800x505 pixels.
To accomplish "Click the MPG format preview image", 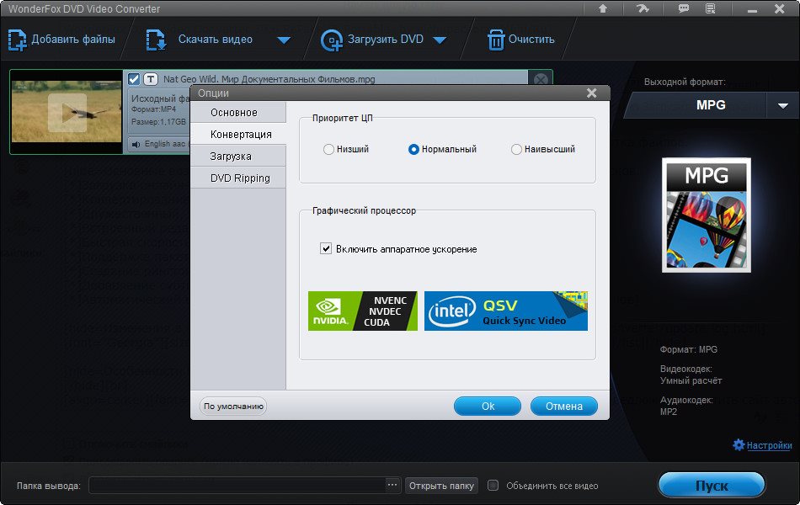I will pos(707,215).
